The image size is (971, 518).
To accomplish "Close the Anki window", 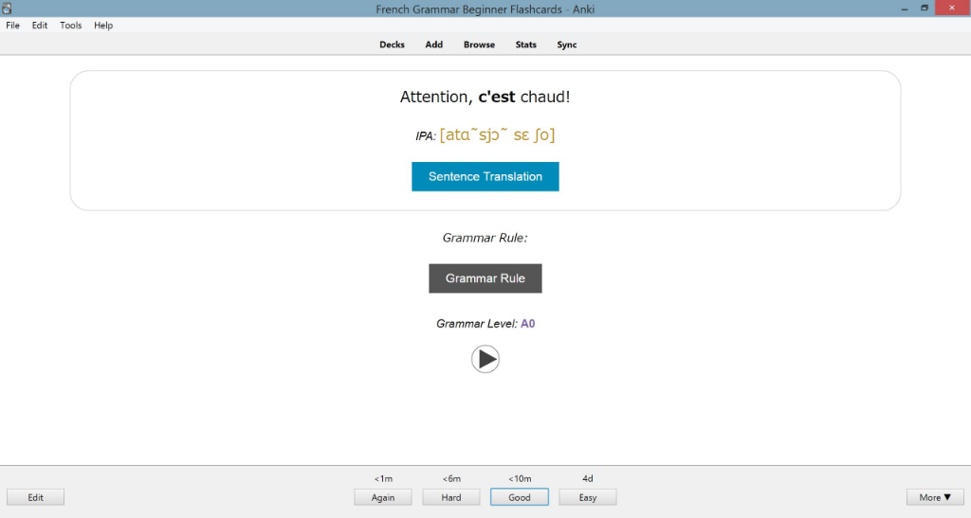I will pyautogui.click(x=952, y=8).
